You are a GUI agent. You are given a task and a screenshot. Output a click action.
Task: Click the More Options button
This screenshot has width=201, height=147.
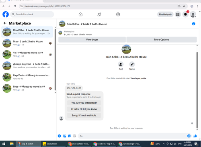coord(162,40)
